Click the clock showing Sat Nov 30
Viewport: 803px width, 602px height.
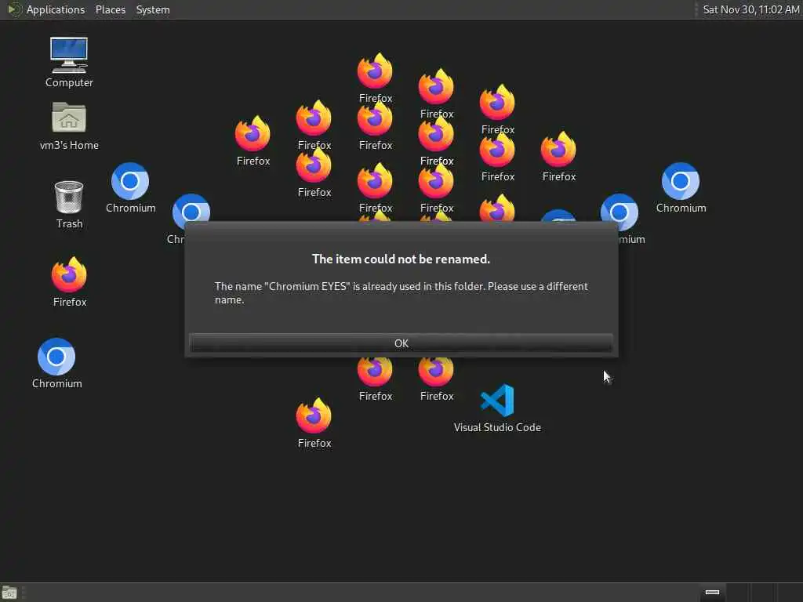[x=750, y=9]
